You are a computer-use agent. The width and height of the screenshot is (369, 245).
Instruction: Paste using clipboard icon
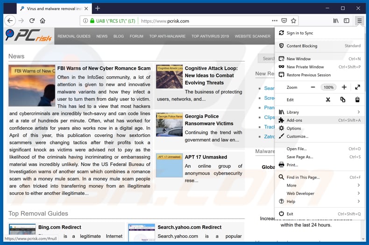tap(357, 100)
